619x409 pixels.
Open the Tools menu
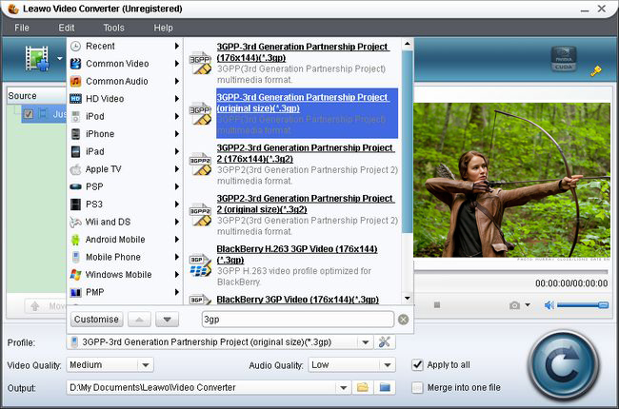click(113, 28)
